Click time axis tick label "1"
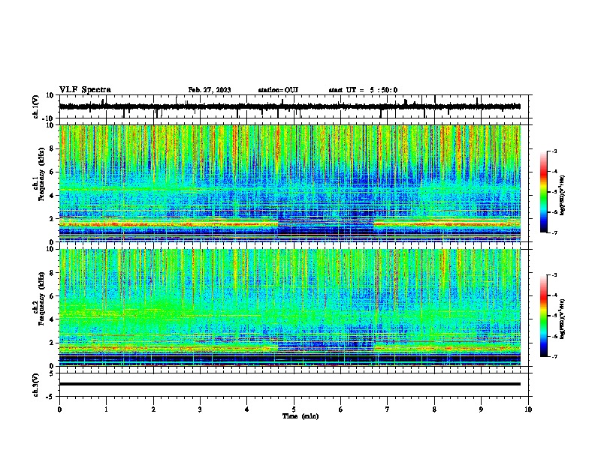Screen dimensions: 595x459 tap(106, 409)
